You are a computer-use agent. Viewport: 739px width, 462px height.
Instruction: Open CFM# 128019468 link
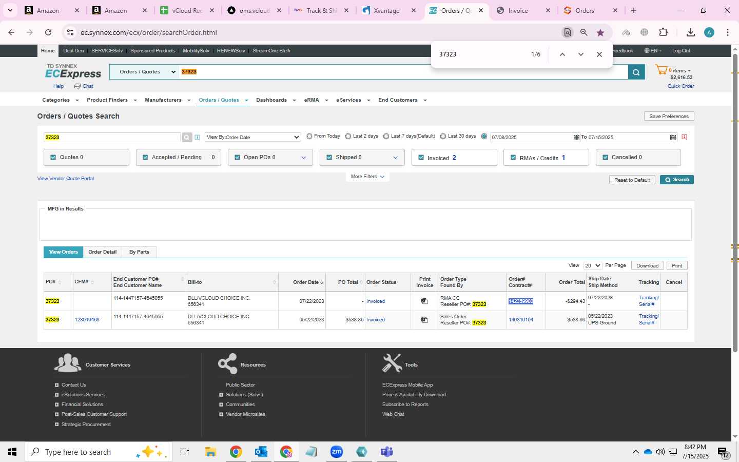(x=87, y=320)
